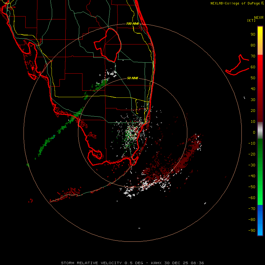265x265 pixels.
Task: Select the 80 value on velocity scale
Action: click(x=253, y=45)
